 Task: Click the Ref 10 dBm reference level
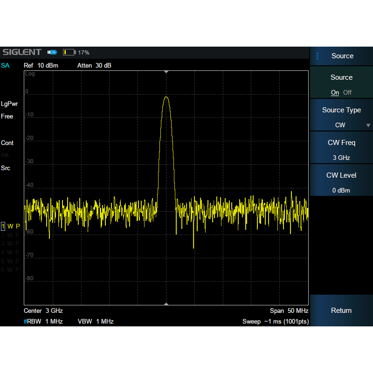click(x=41, y=65)
